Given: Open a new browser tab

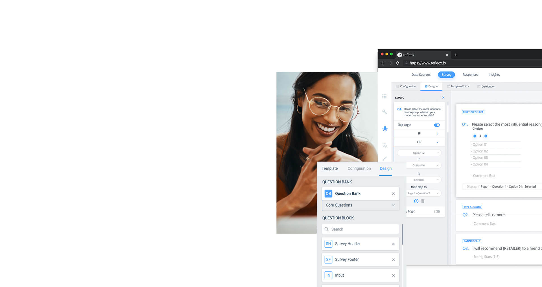Looking at the screenshot, I should click(x=456, y=55).
